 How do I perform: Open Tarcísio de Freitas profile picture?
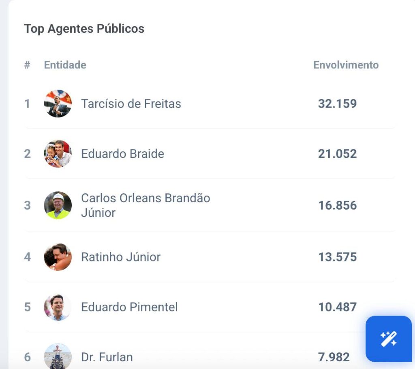(x=58, y=104)
